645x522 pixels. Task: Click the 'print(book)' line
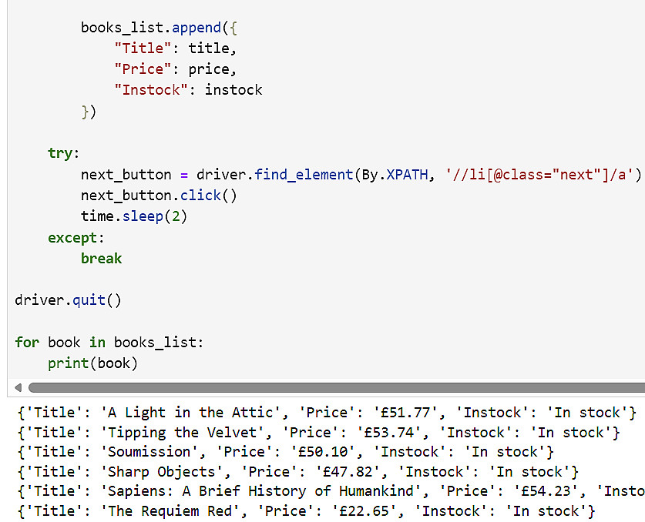(92, 363)
